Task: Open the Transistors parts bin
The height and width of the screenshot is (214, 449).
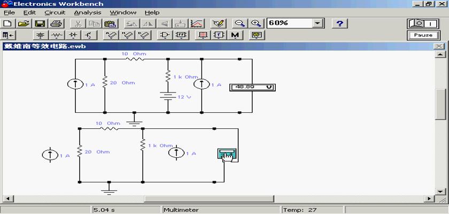Action: click(89, 35)
